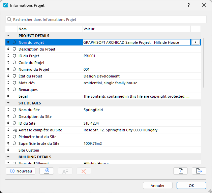Click the Nom du projet value edit field
Viewport: 212px width, 193px height.
pyautogui.click(x=137, y=42)
